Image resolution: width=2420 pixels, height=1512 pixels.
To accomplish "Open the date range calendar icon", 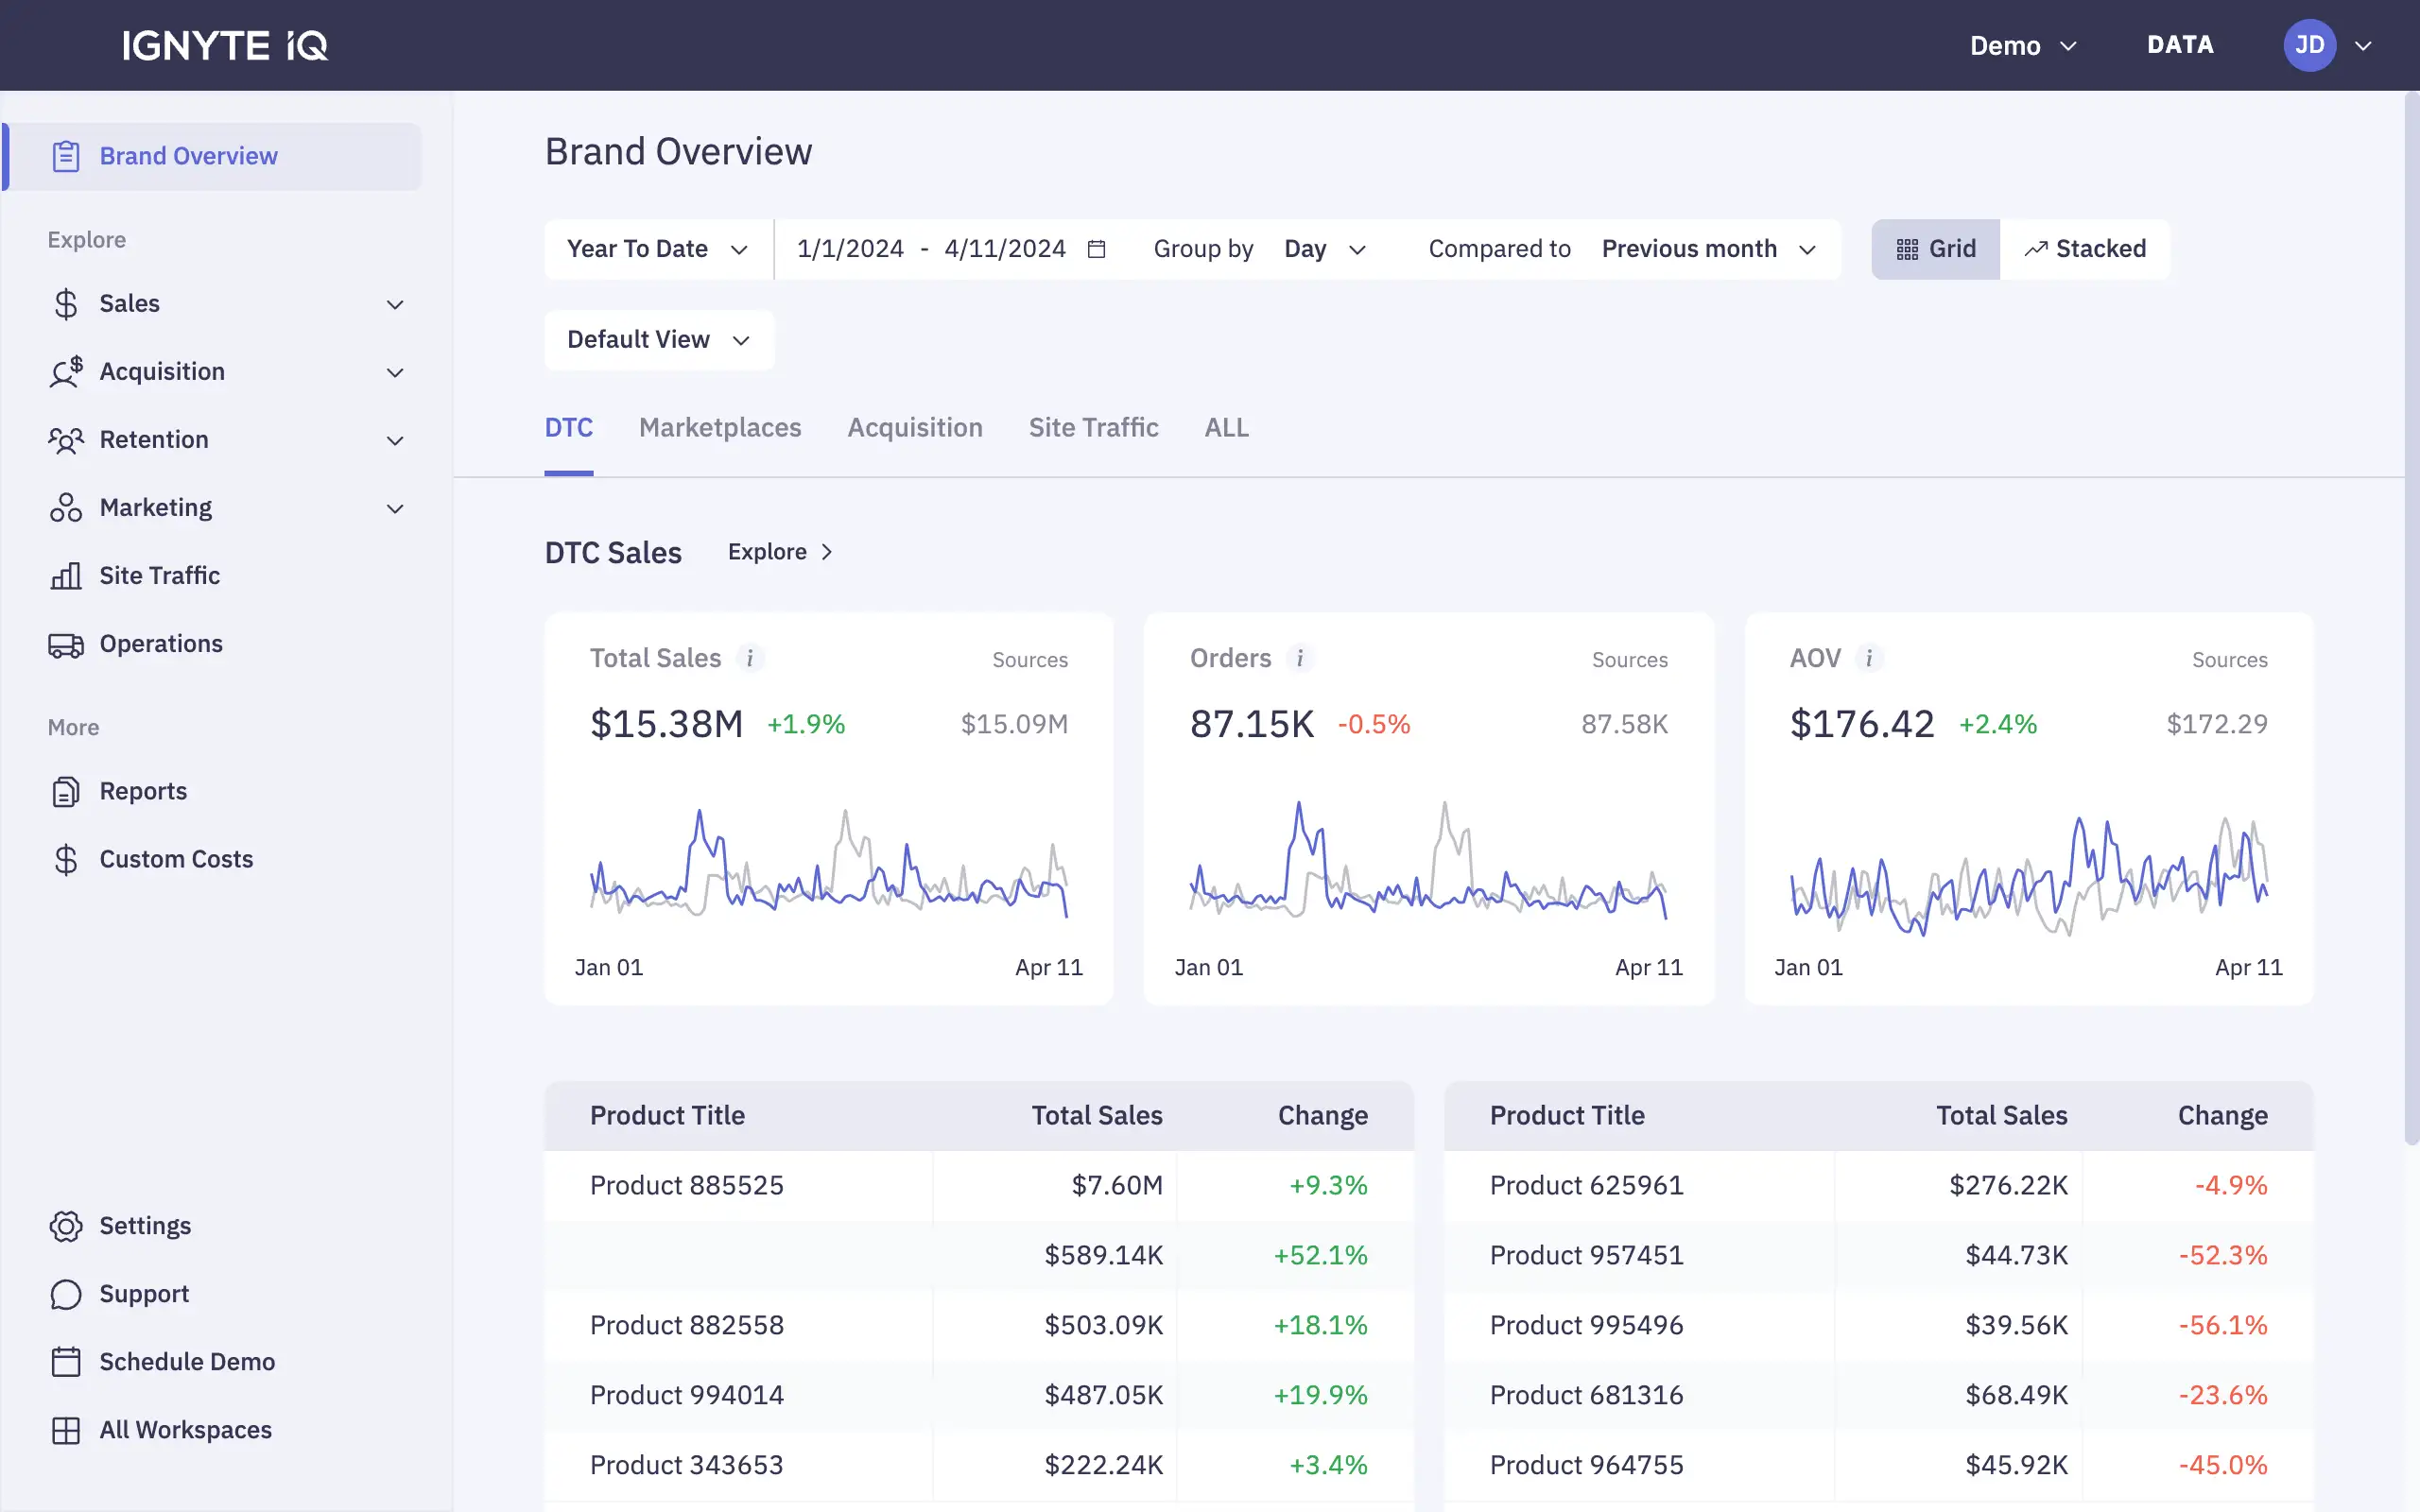I will coord(1097,249).
